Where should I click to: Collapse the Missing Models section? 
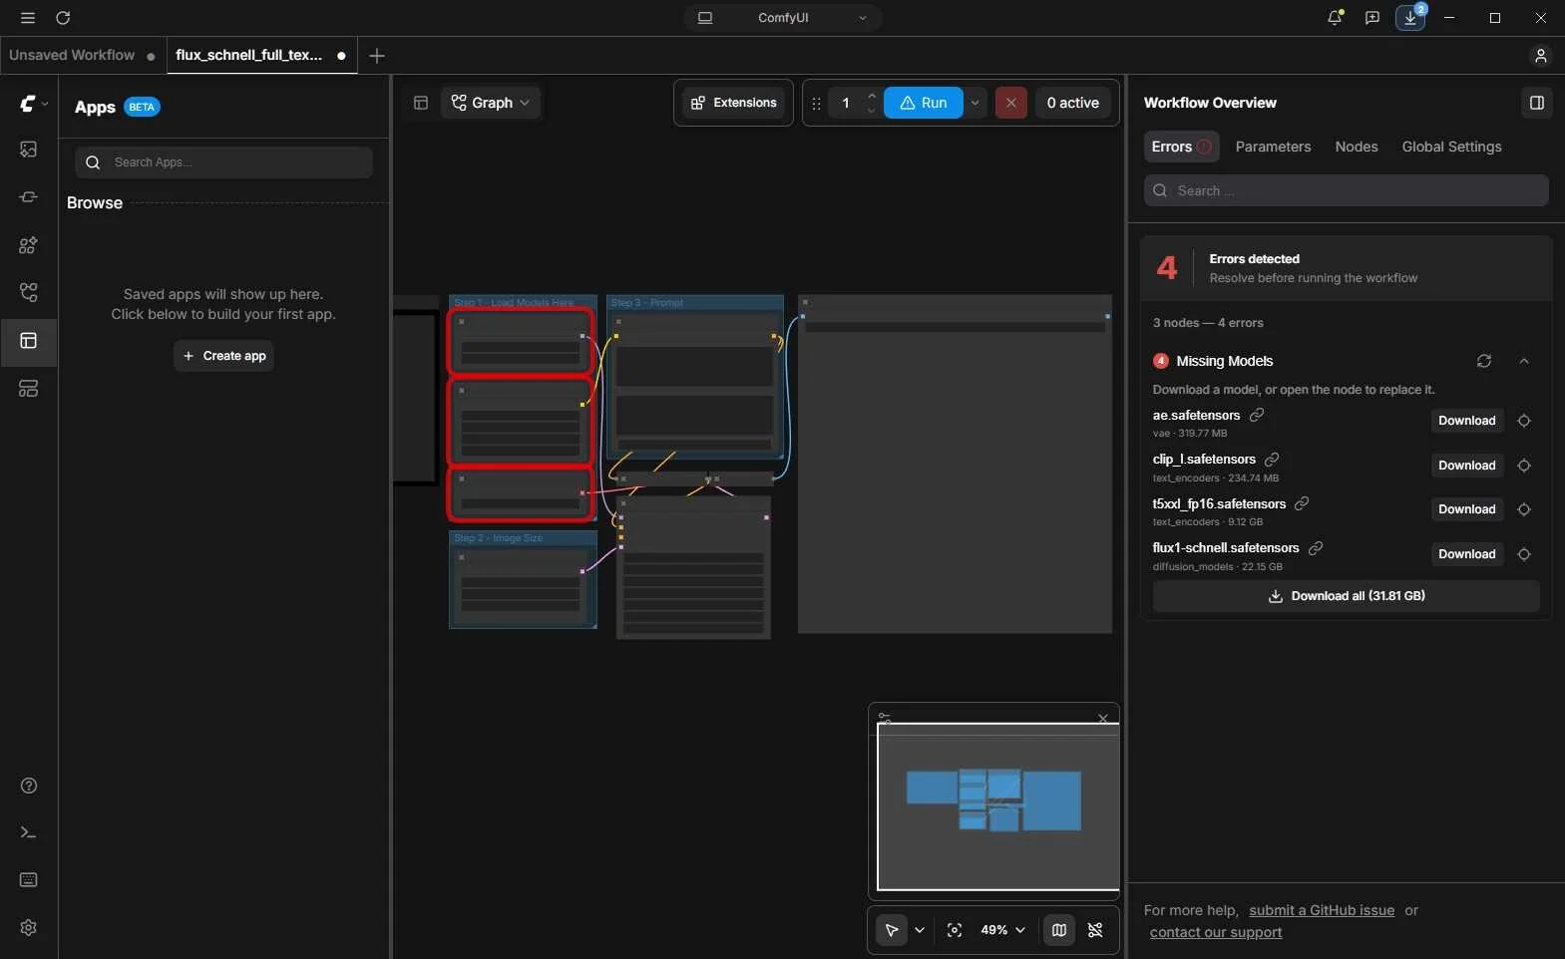(1524, 361)
